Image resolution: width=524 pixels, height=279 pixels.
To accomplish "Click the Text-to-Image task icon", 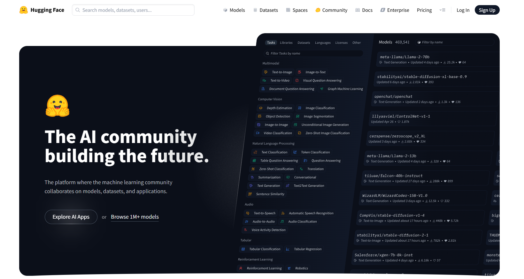I will point(266,72).
